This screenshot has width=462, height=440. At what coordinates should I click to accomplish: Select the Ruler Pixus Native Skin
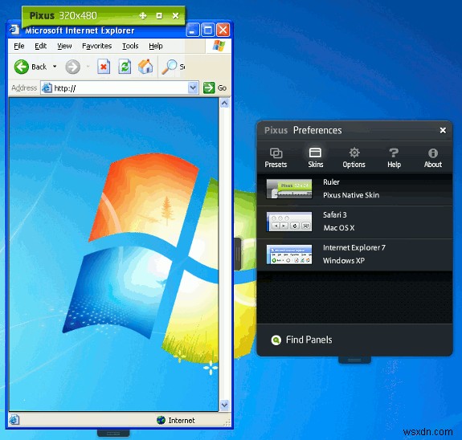354,189
